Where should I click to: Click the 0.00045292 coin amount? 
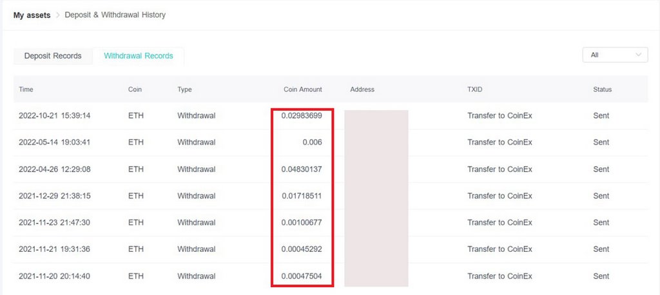[x=302, y=249]
